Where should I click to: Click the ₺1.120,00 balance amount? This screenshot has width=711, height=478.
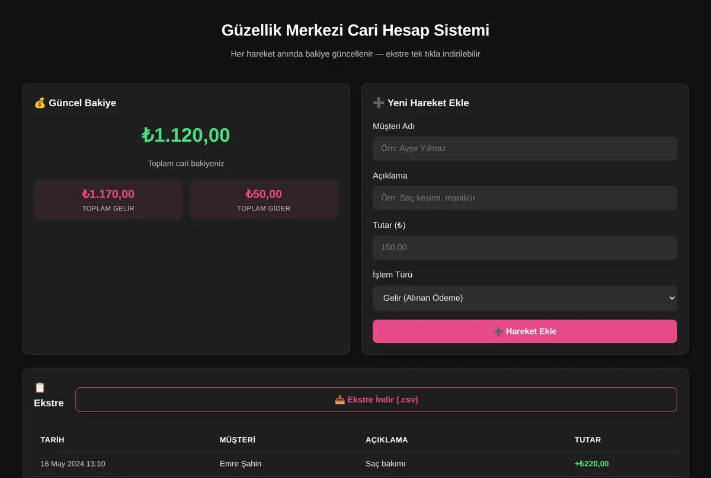coord(186,135)
